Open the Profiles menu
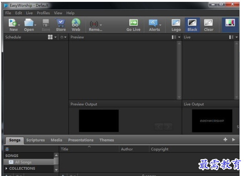Screen dimensions: 244x176 point(43,13)
